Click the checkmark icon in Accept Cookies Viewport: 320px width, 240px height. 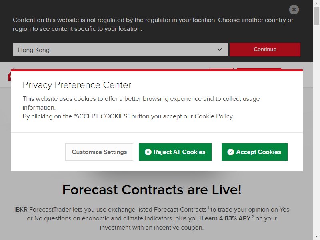tap(231, 152)
